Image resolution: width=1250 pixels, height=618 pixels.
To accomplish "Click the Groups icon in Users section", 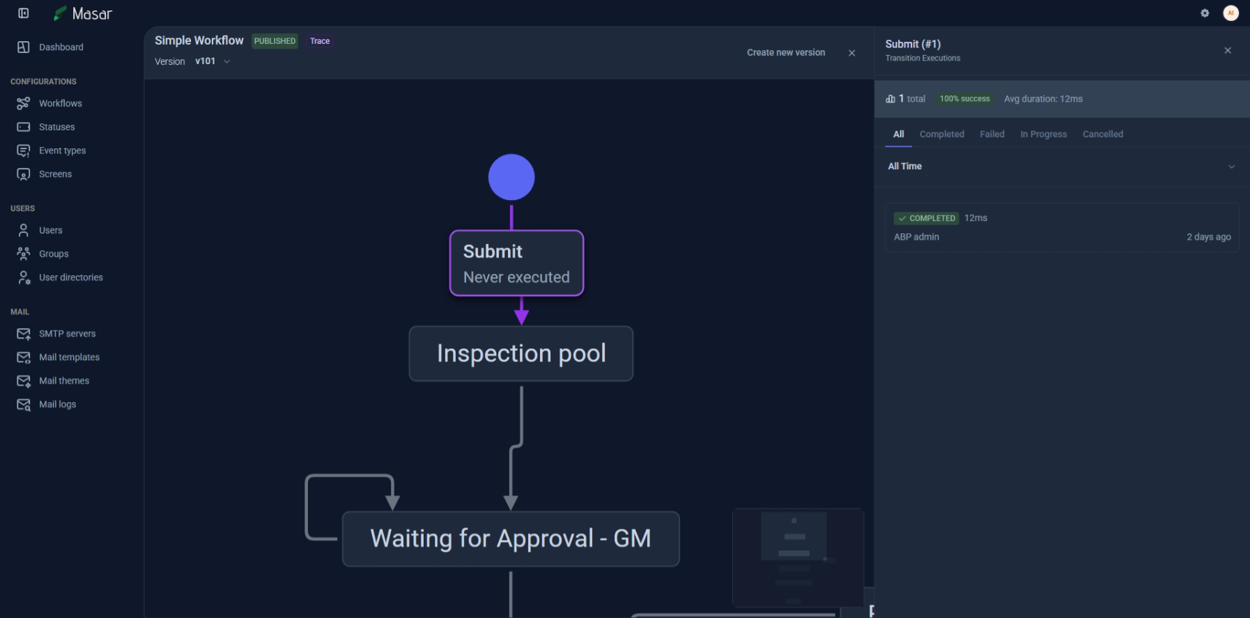I will pyautogui.click(x=24, y=254).
